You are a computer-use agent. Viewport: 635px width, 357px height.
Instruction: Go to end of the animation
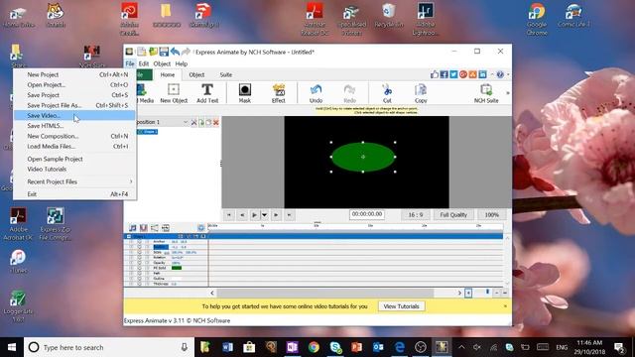click(x=289, y=215)
